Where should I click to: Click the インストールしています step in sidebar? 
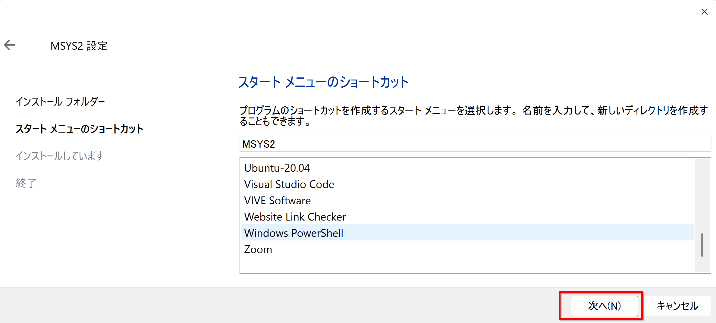point(60,156)
